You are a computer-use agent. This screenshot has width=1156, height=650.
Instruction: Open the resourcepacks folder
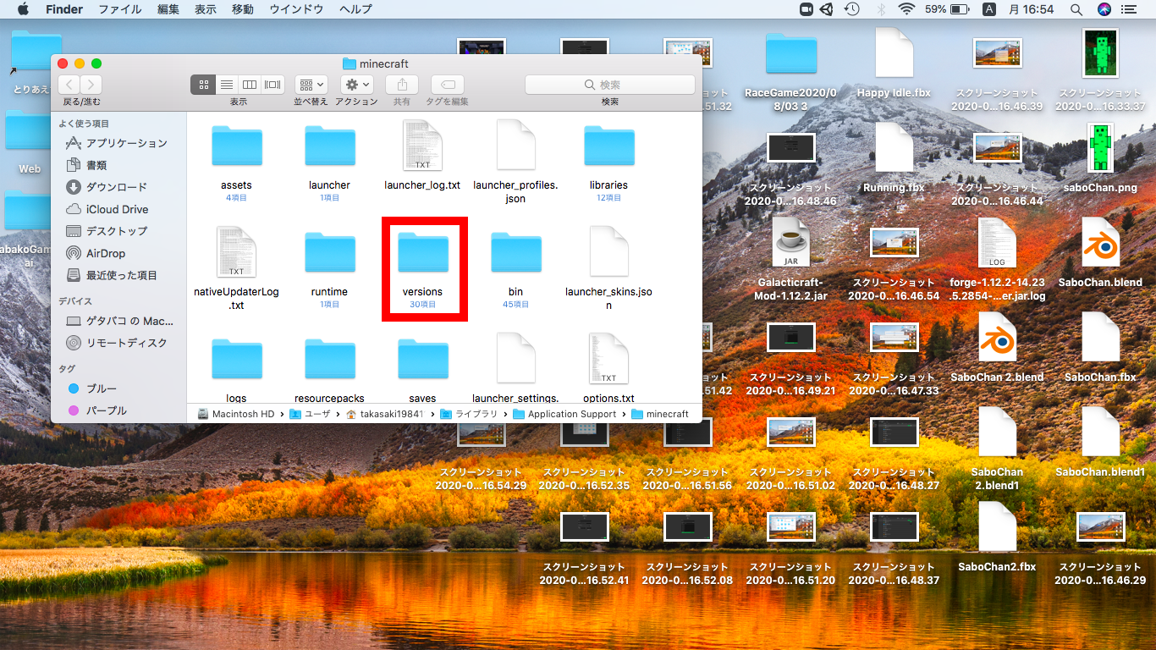(329, 359)
